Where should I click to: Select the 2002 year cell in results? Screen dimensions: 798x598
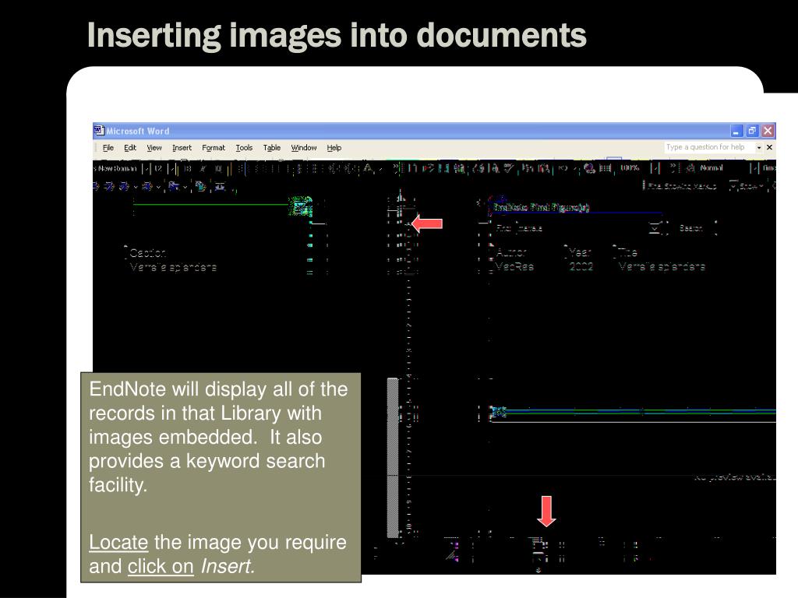[x=581, y=266]
